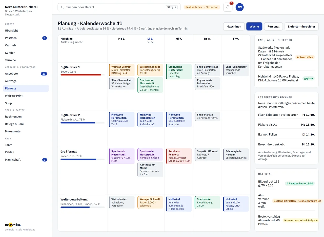Screen dimensions: 324x237
Task: Open the Visitenkarten 'Schneiden, Verpacken' card
Action: click(x=122, y=202)
